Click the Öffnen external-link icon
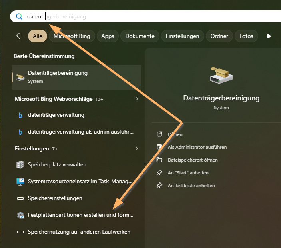Image resolution: width=281 pixels, height=248 pixels. tap(159, 134)
